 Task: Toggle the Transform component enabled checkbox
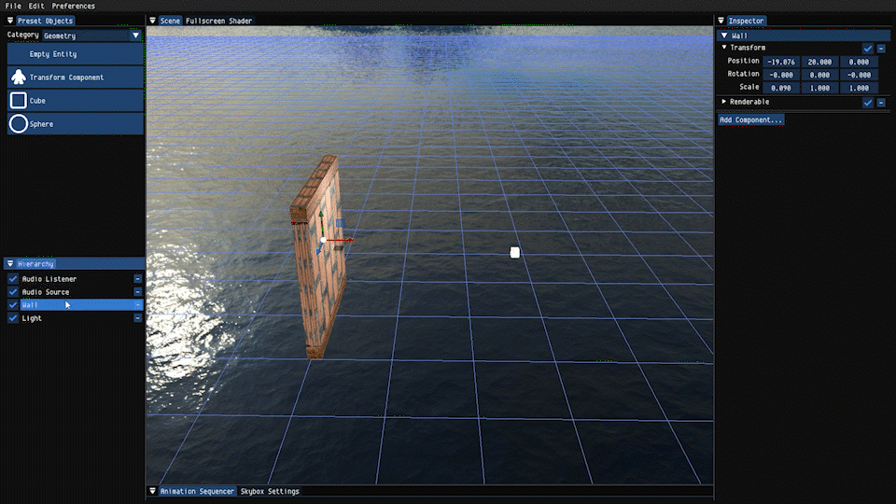pos(867,49)
